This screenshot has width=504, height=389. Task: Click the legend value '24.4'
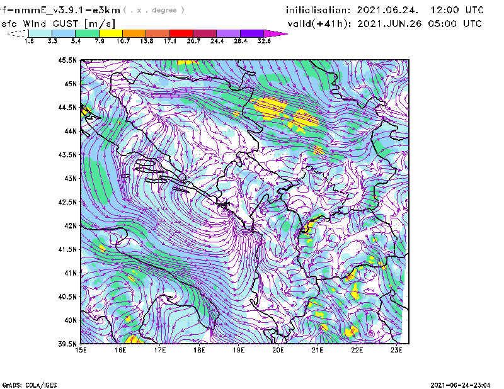point(217,41)
